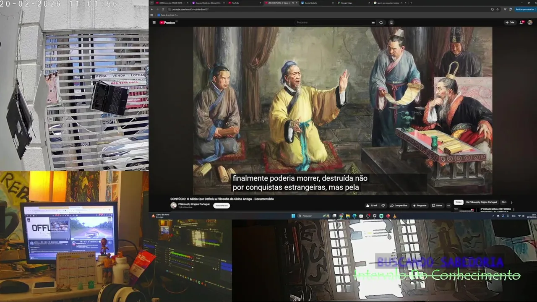The width and height of the screenshot is (537, 302).
Task: Switch to the plain YouTube tab
Action: coord(245,3)
